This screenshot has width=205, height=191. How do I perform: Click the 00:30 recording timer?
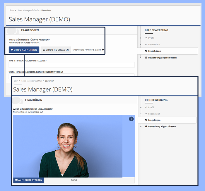click(74, 180)
